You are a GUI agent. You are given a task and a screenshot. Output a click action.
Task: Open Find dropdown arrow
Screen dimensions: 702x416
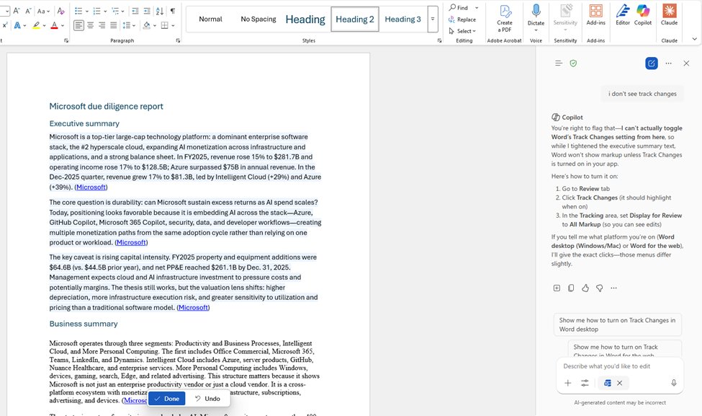[477, 8]
